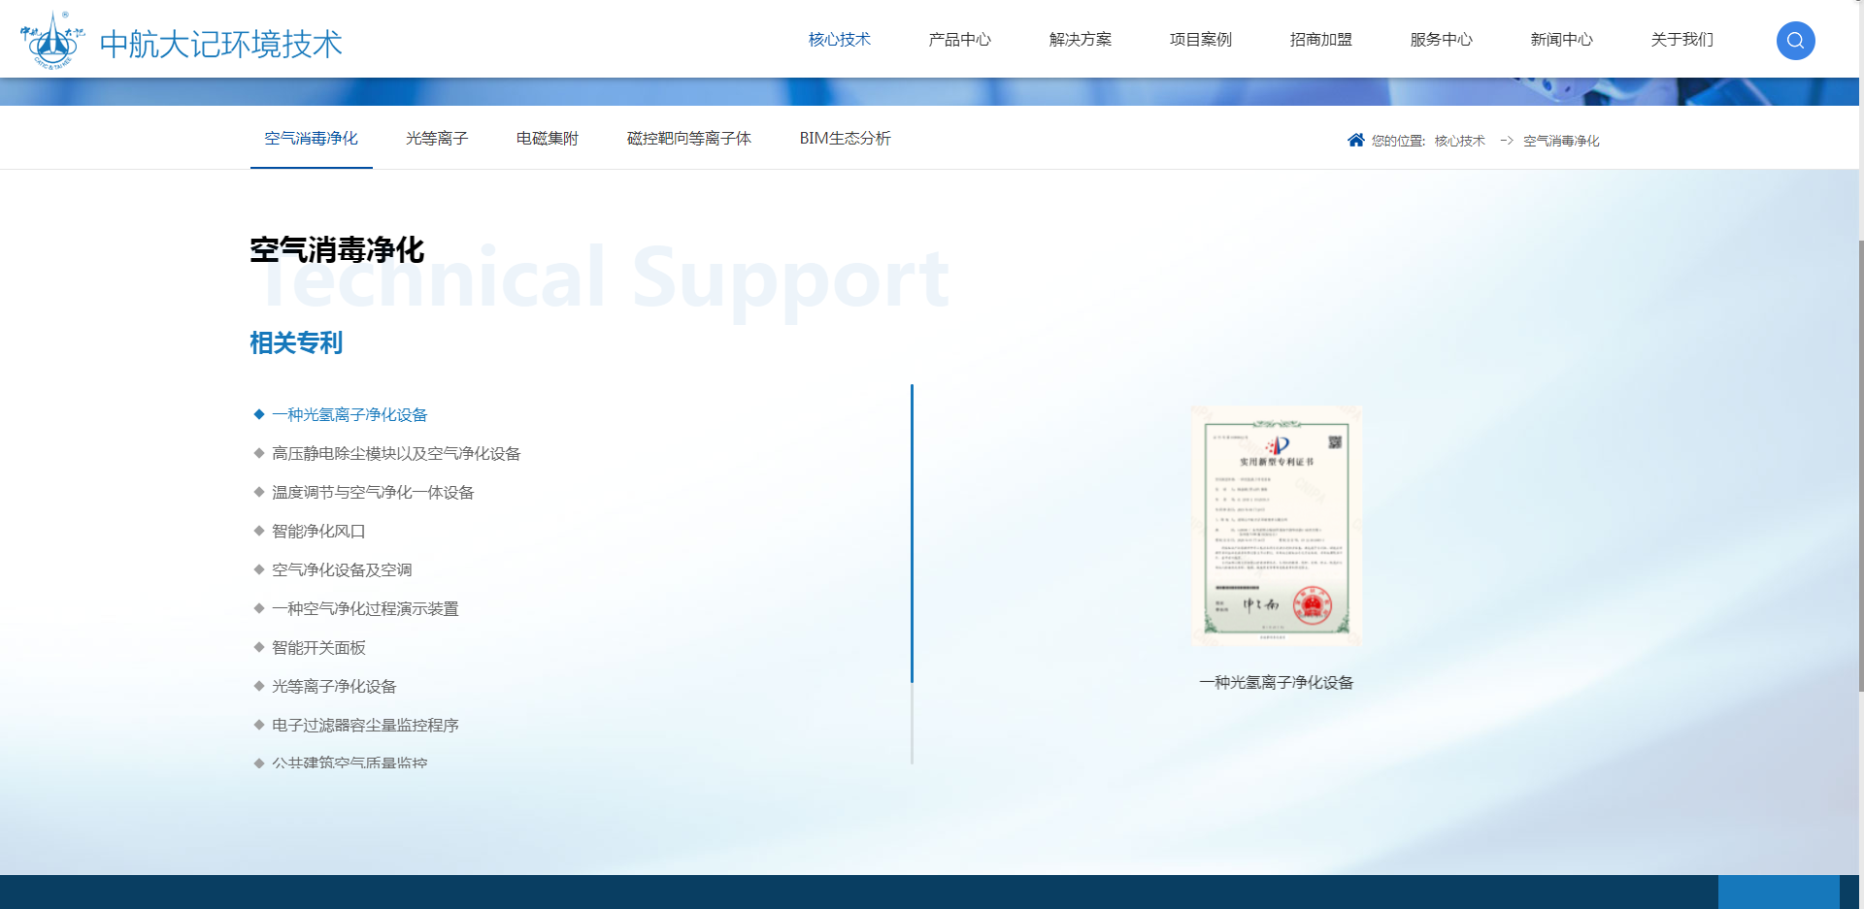Switch to the 光等离子 tab
The height and width of the screenshot is (909, 1864).
pos(437,139)
